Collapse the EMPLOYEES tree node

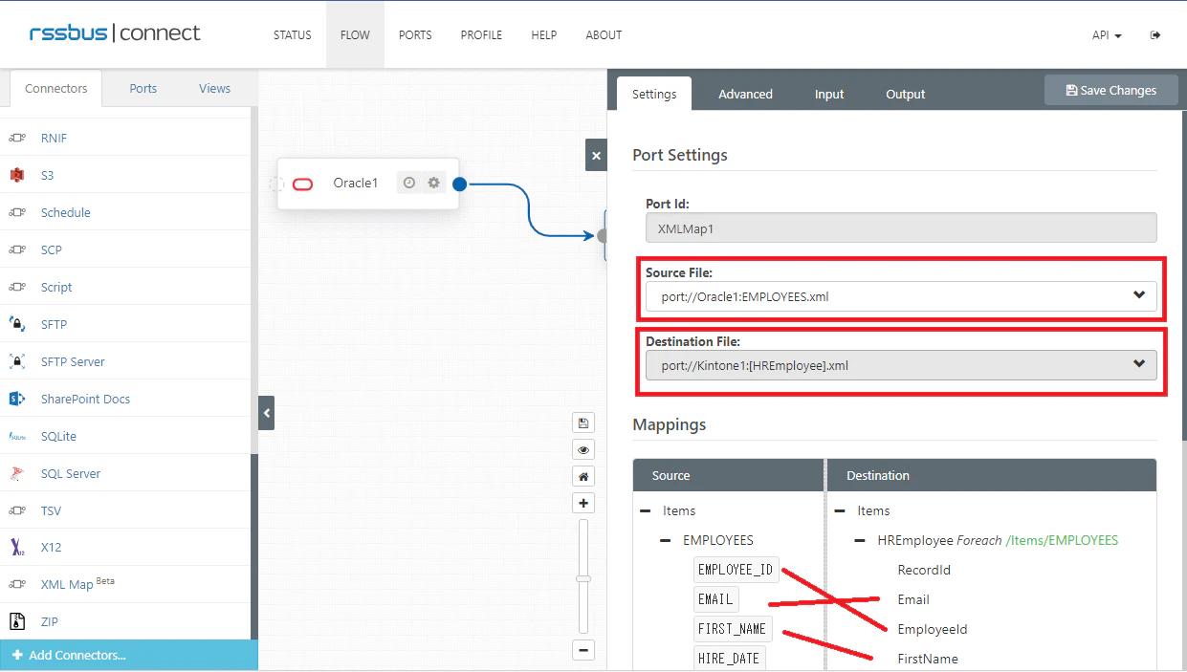point(666,541)
